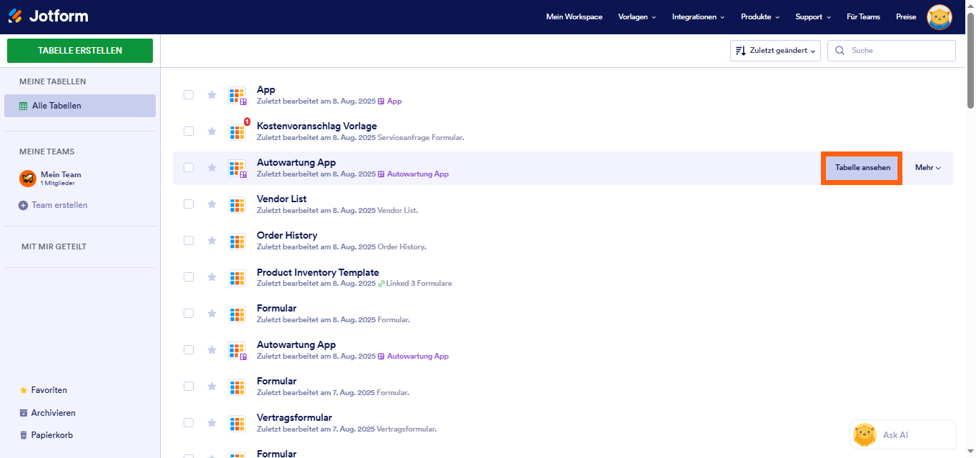Click the Jotform logo

(48, 16)
